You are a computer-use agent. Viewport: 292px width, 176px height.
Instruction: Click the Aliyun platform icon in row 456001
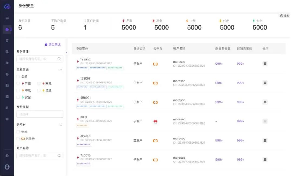pyautogui.click(x=155, y=102)
